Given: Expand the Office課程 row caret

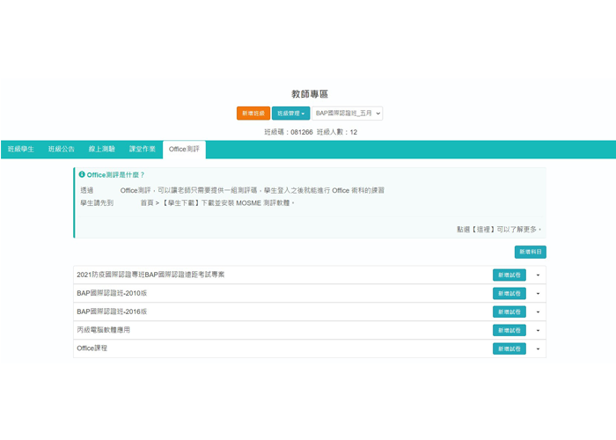Looking at the screenshot, I should (x=538, y=349).
